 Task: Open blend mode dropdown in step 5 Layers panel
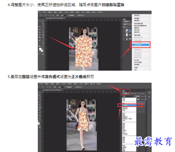pyautogui.click(x=128, y=96)
